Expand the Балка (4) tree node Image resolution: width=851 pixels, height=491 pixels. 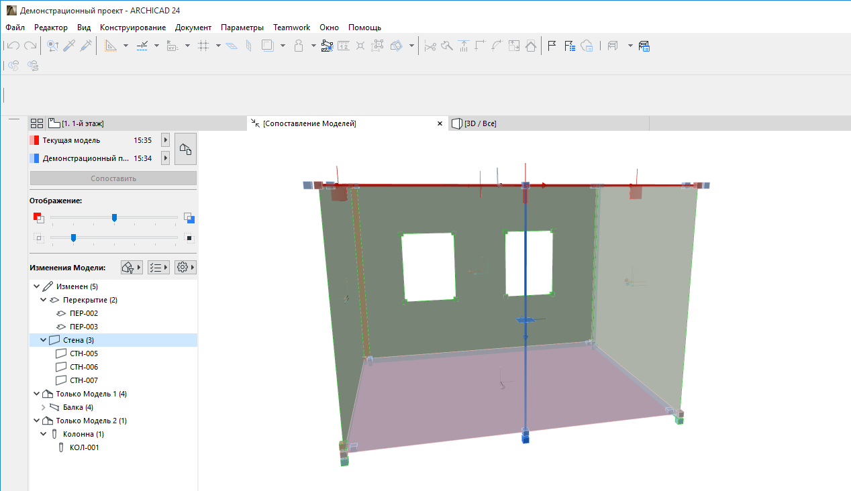[44, 407]
